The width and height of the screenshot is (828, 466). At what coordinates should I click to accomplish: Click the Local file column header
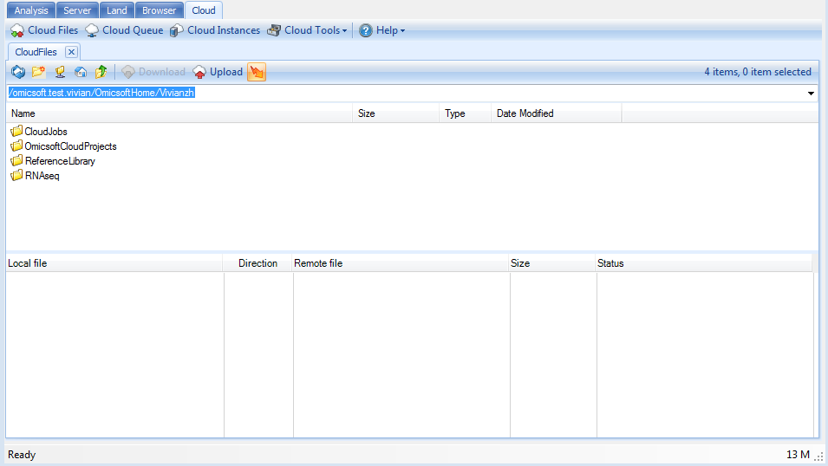point(114,263)
